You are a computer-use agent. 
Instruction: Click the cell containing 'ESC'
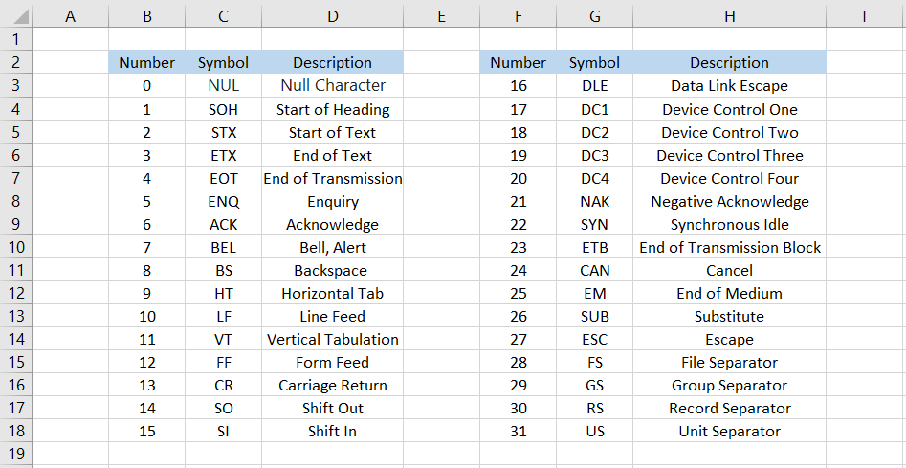[x=594, y=339]
